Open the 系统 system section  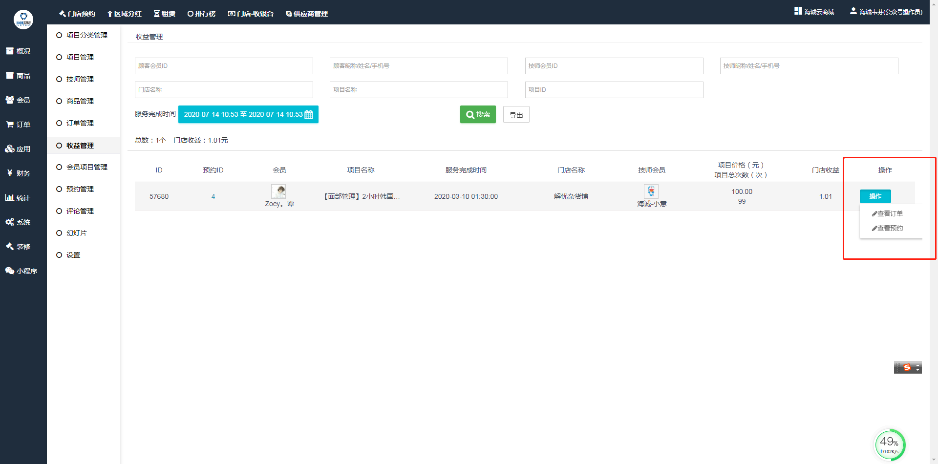point(18,222)
